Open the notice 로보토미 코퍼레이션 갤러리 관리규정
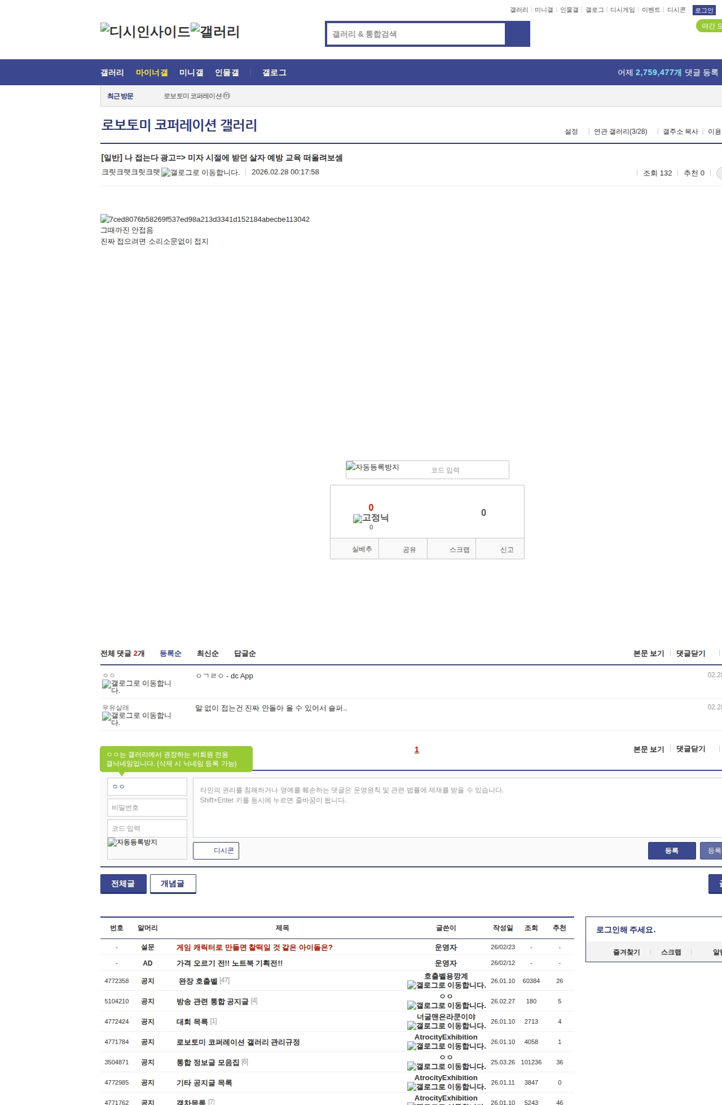 [238, 1042]
